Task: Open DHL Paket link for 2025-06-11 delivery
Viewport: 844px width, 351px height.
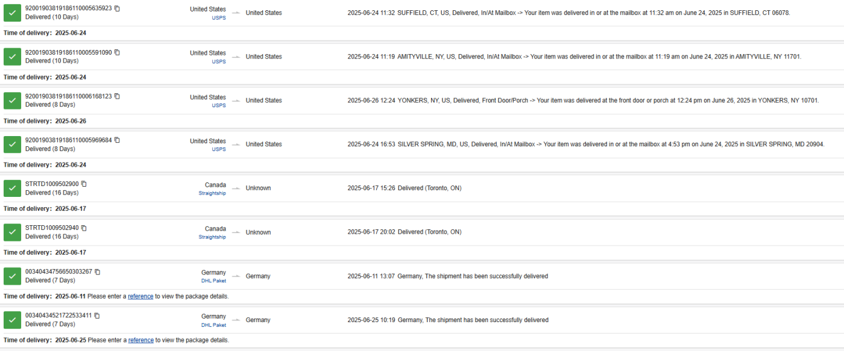Action: pyautogui.click(x=213, y=281)
